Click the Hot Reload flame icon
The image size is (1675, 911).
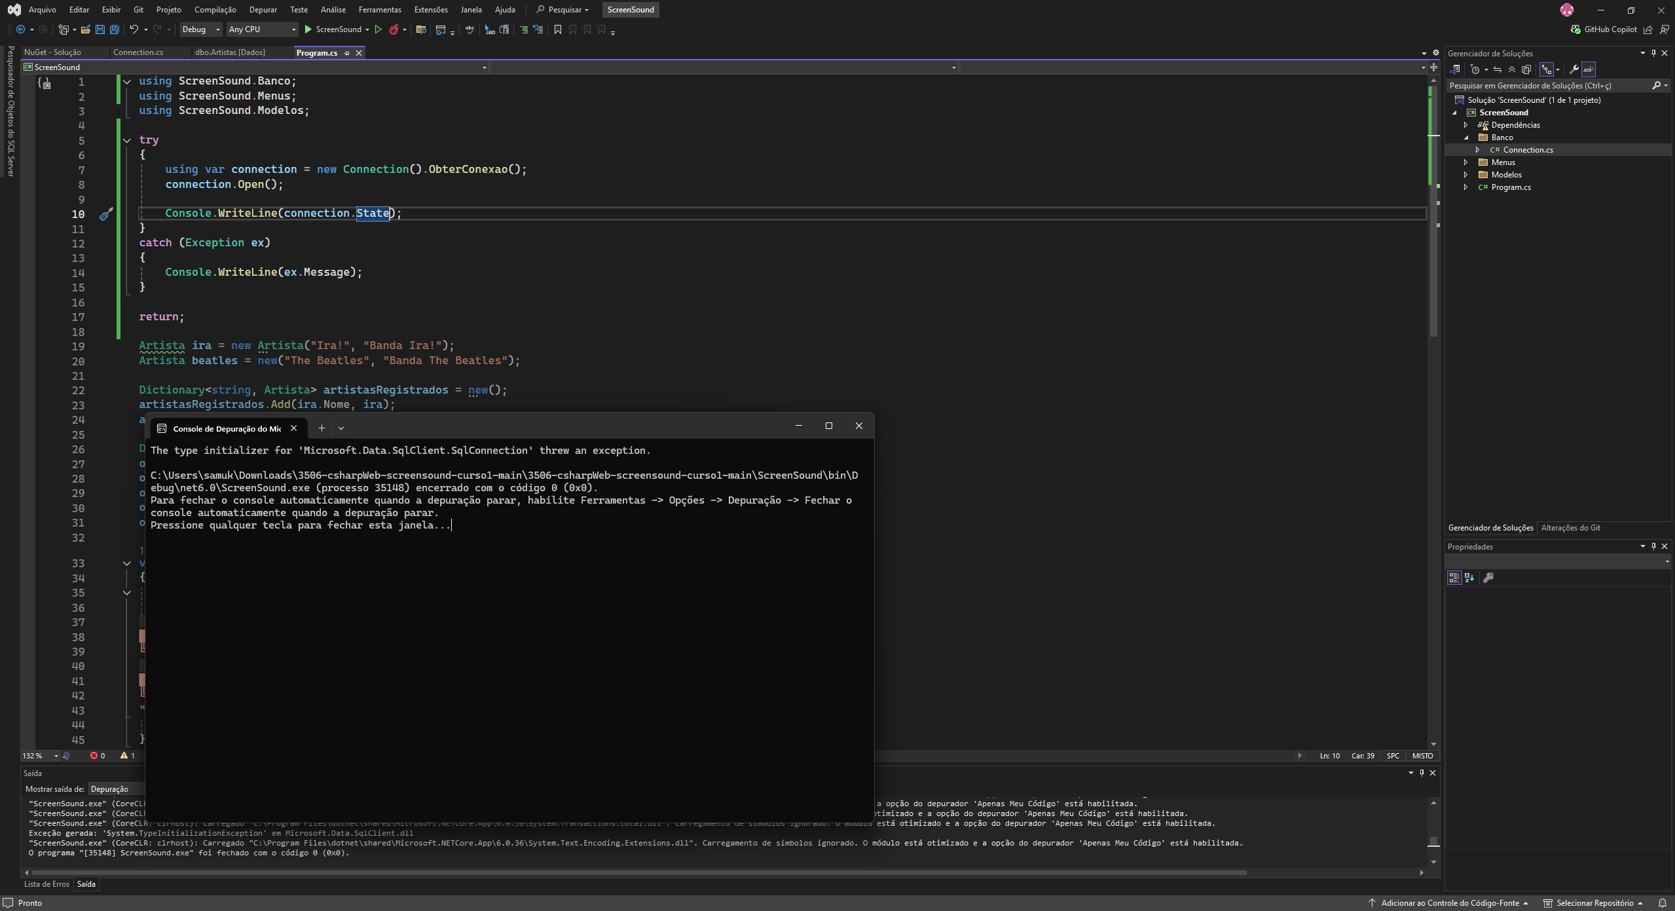(394, 29)
